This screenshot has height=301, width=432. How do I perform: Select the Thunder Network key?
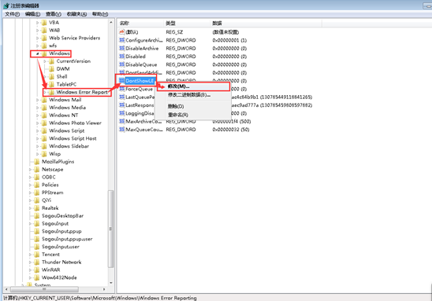61,262
